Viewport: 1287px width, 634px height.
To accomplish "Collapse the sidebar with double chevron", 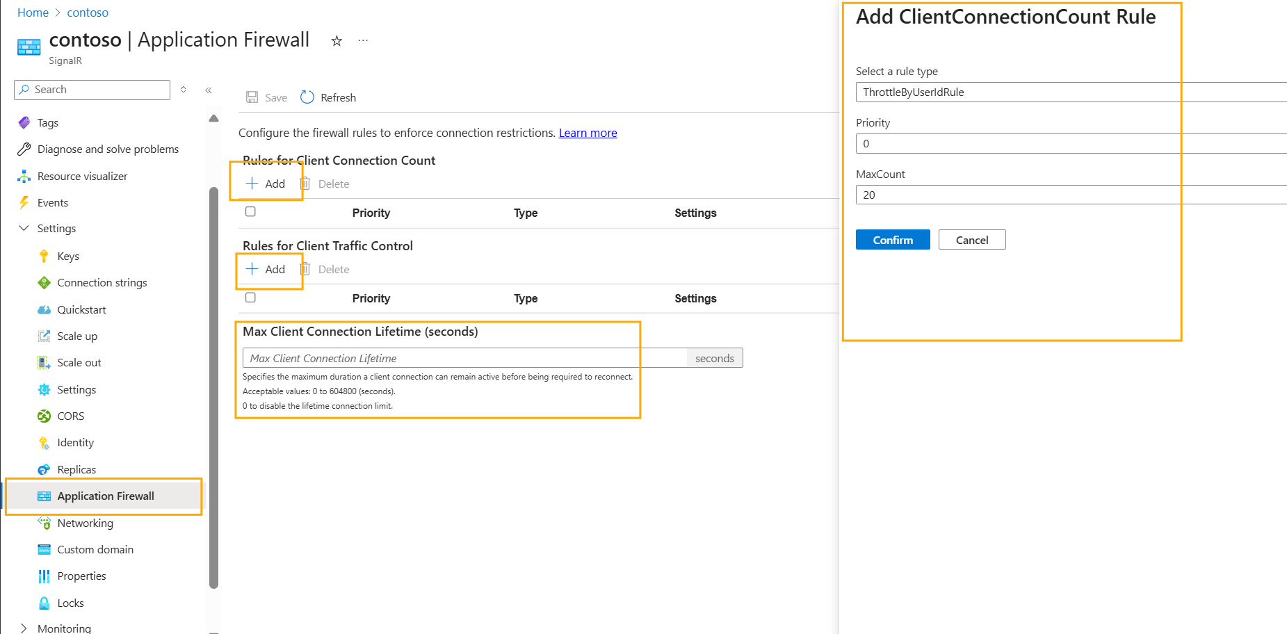I will 208,90.
